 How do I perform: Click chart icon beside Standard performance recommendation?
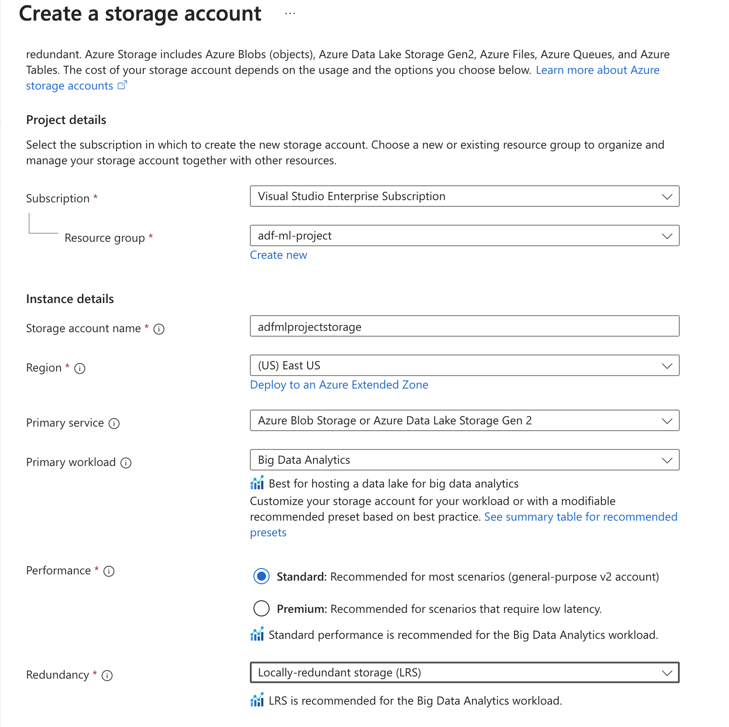(257, 634)
